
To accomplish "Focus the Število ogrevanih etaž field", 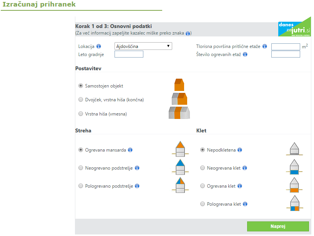I will pos(286,54).
